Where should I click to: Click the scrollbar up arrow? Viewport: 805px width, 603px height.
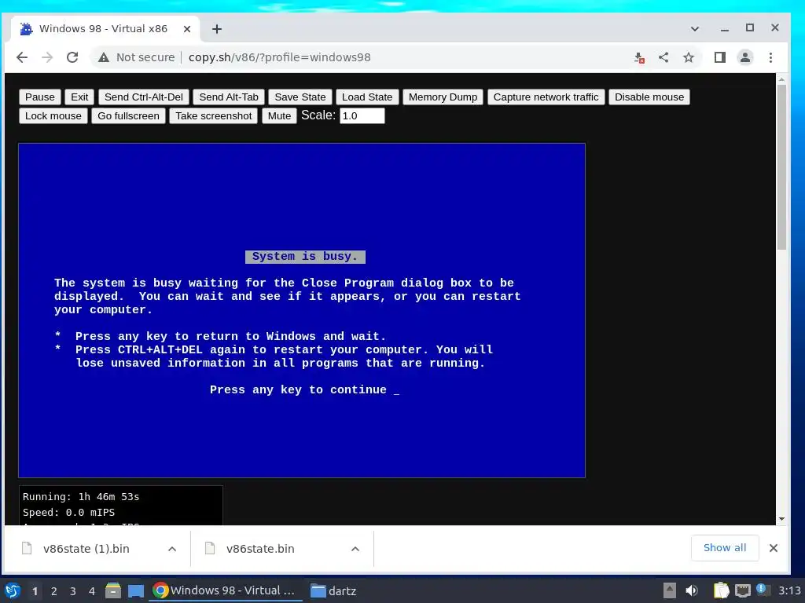[781, 79]
